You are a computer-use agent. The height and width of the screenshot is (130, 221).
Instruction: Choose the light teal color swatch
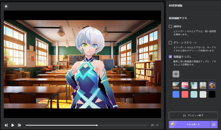[194, 94]
